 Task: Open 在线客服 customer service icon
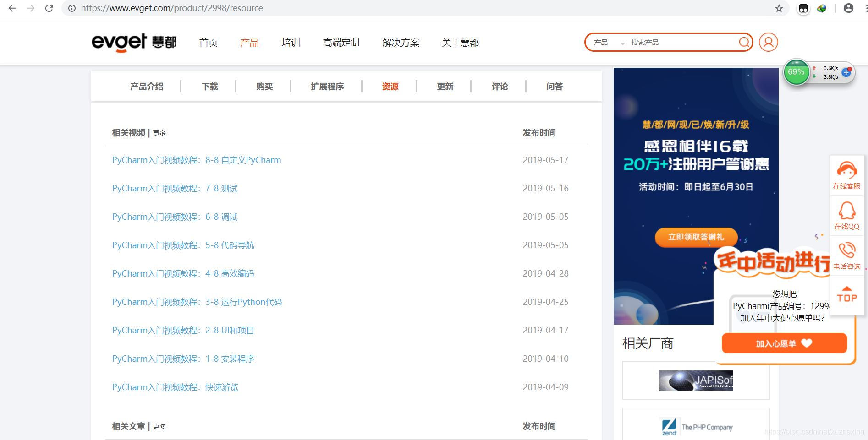coord(846,175)
